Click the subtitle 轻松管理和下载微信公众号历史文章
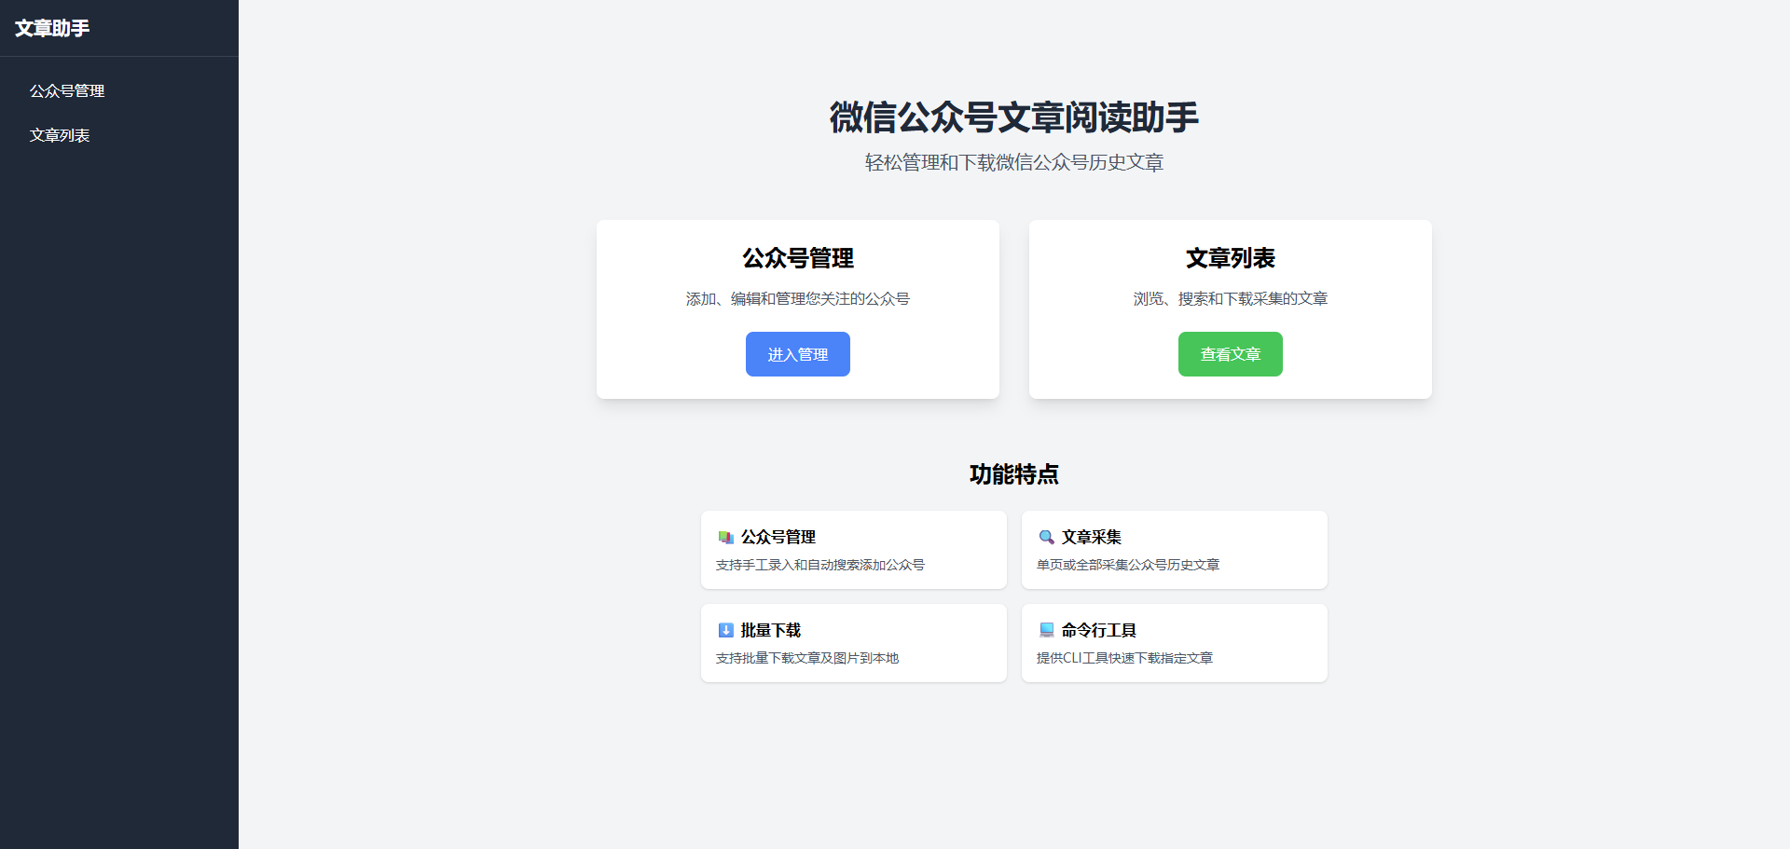Image resolution: width=1790 pixels, height=849 pixels. pyautogui.click(x=1014, y=162)
